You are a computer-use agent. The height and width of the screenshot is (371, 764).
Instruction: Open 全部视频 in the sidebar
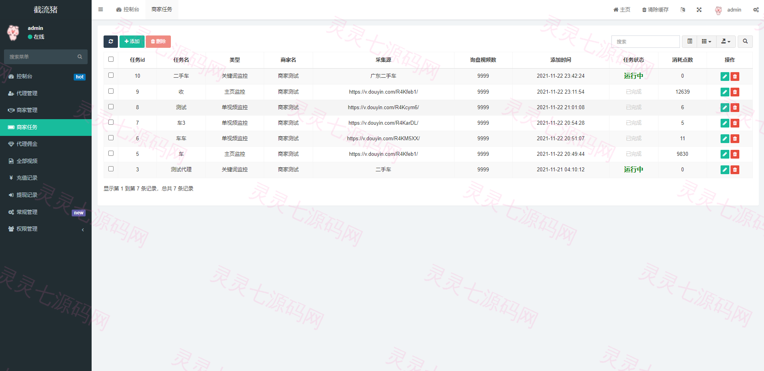click(46, 161)
